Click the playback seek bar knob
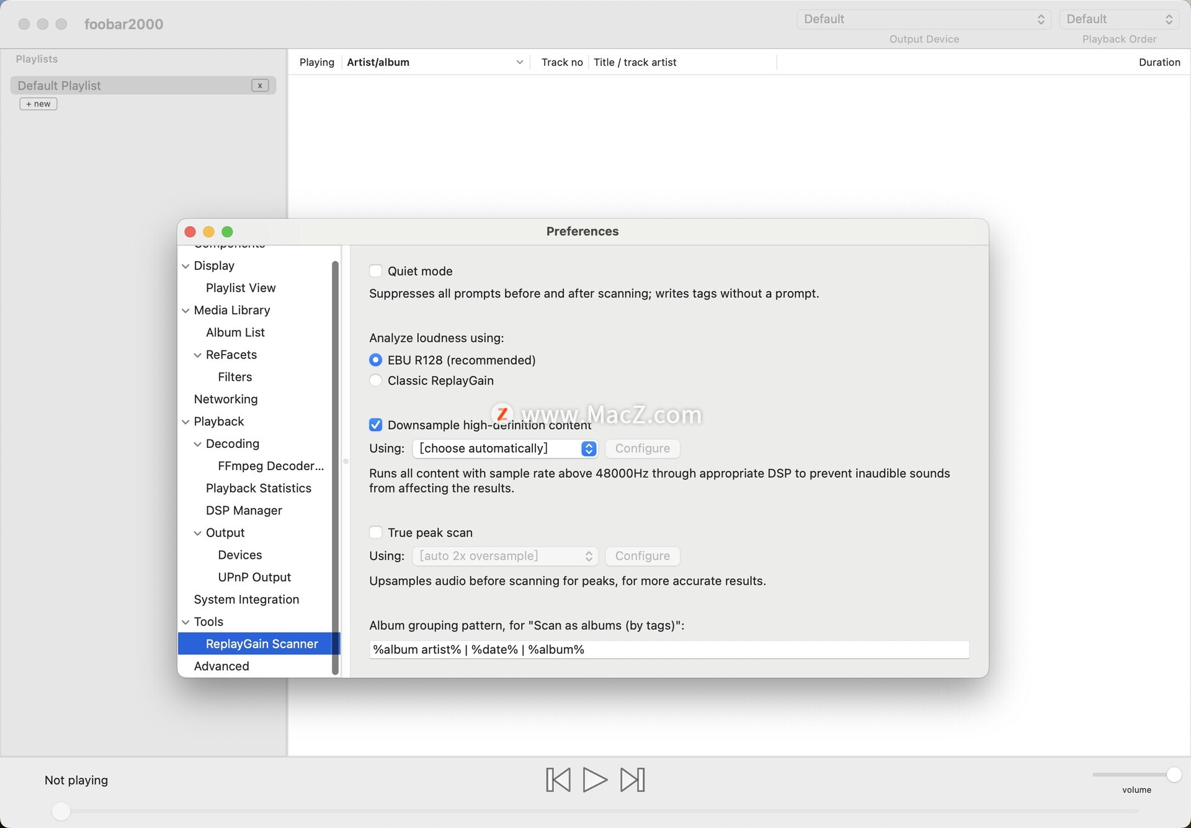Viewport: 1191px width, 828px height. [x=61, y=811]
